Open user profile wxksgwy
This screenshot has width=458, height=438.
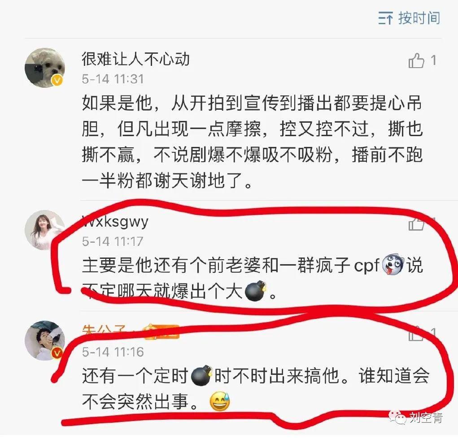(115, 222)
